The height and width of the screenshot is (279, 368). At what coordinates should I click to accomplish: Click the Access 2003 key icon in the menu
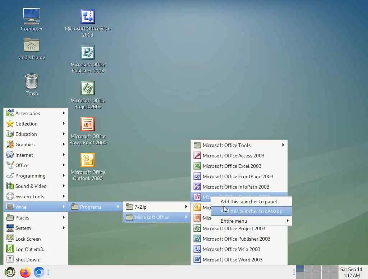197,156
